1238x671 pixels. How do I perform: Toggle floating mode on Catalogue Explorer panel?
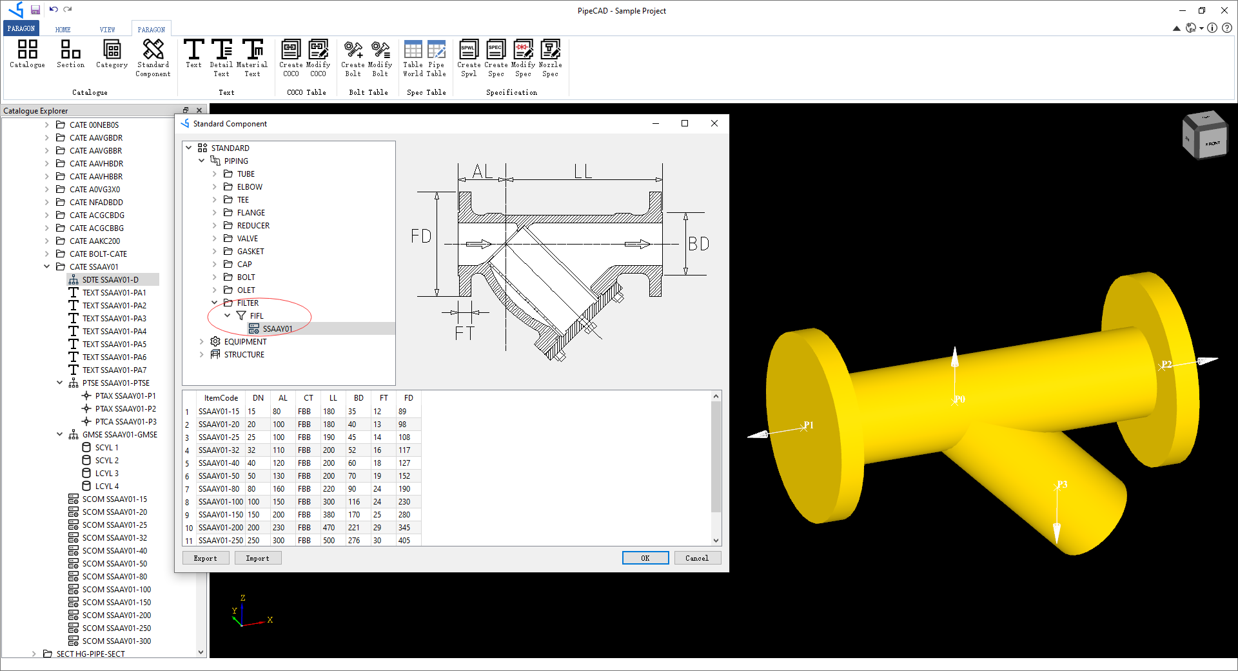click(186, 110)
